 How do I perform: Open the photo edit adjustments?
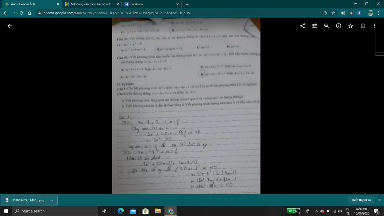click(x=315, y=26)
